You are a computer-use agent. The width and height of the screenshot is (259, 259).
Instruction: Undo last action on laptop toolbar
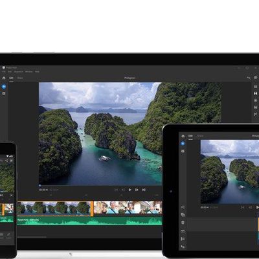(x=249, y=78)
